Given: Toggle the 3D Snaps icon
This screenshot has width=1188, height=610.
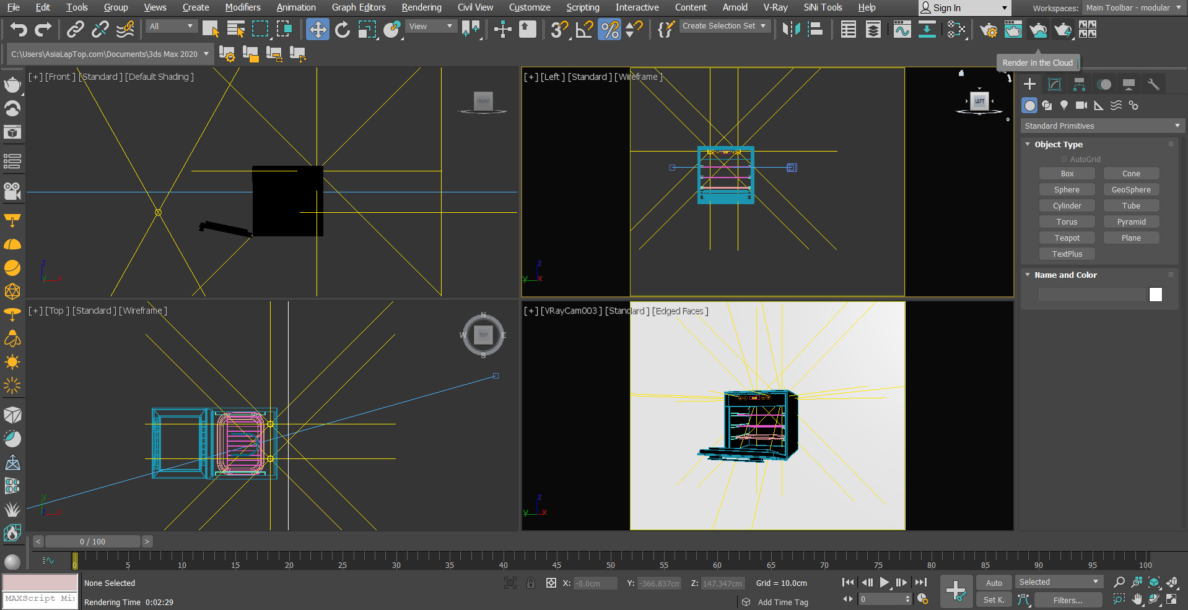Looking at the screenshot, I should [x=560, y=29].
